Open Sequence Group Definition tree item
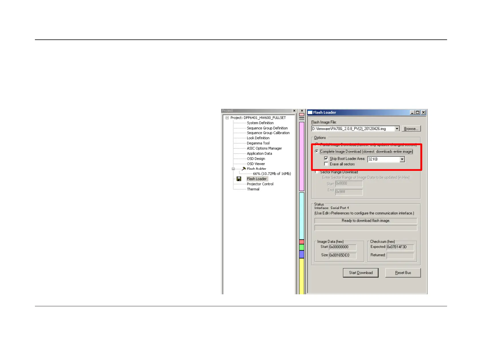482x340 pixels. tap(267, 128)
